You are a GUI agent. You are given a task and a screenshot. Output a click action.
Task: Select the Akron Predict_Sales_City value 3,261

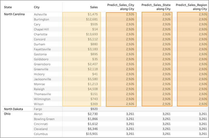[130, 114]
